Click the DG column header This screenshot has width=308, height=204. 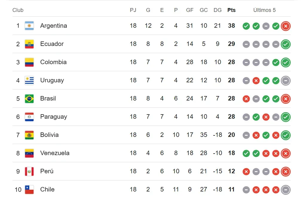coord(218,10)
